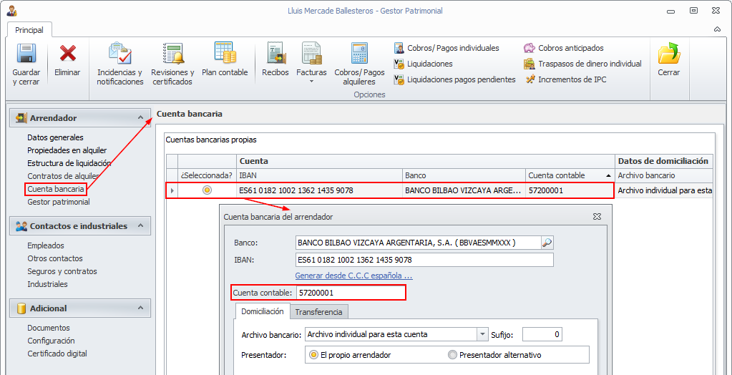732x375 pixels.
Task: Open Empleados
Action: point(46,245)
